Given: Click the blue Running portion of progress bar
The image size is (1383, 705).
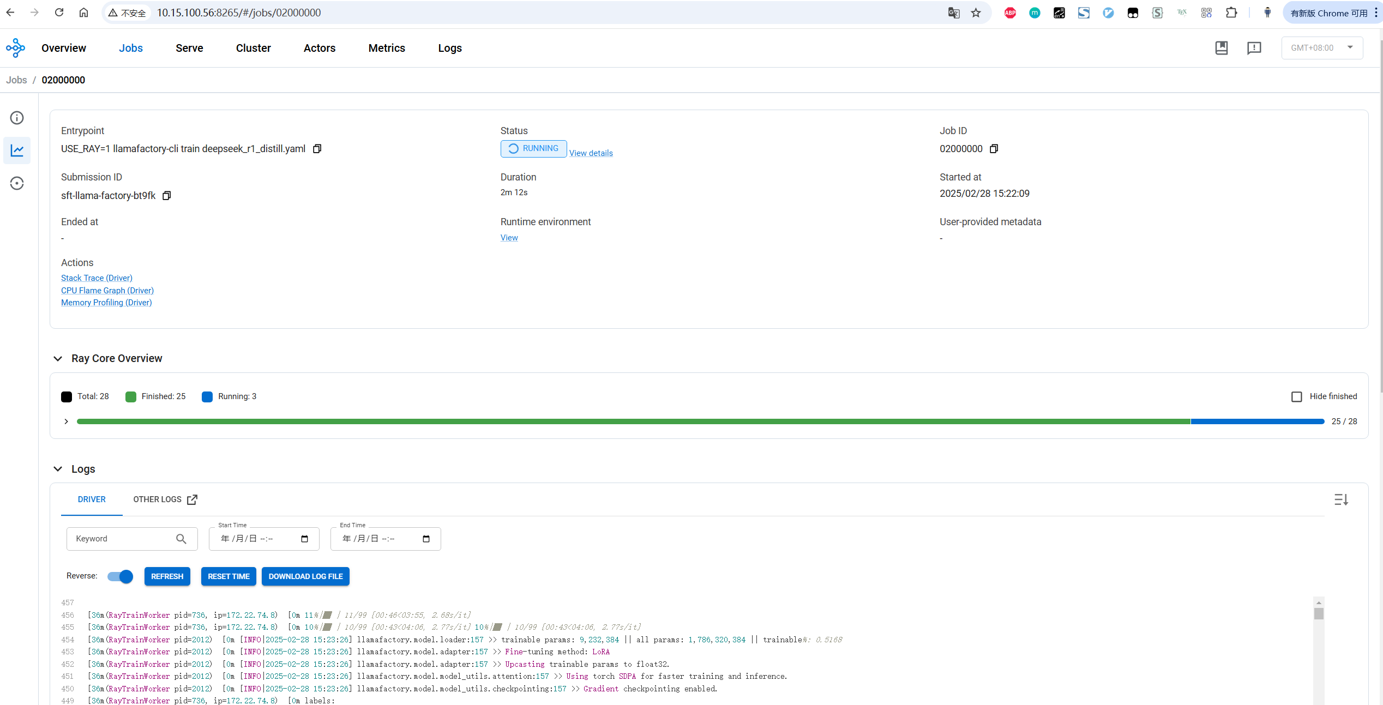Looking at the screenshot, I should pos(1258,421).
